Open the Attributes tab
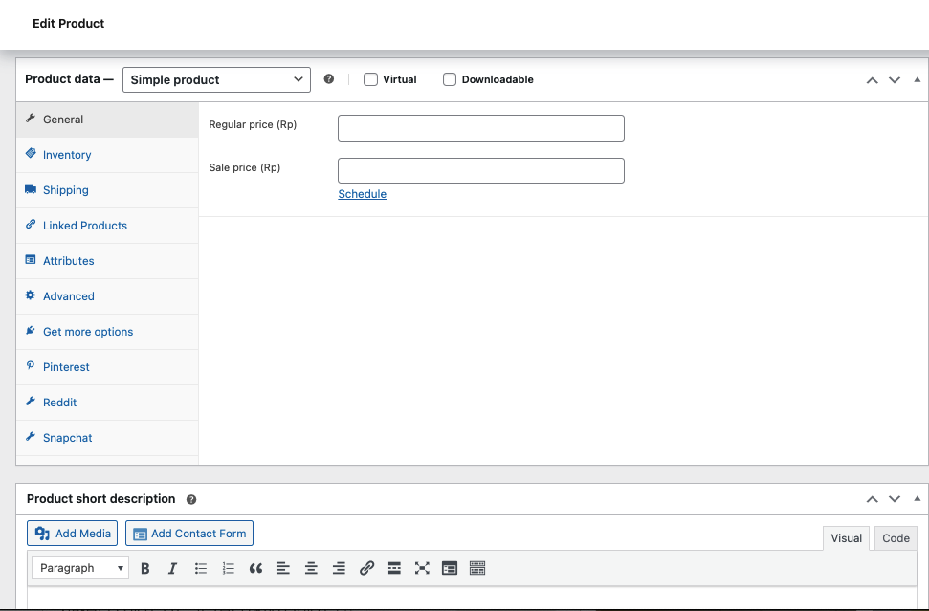 [107, 261]
